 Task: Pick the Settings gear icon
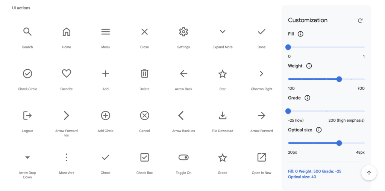coord(183,32)
